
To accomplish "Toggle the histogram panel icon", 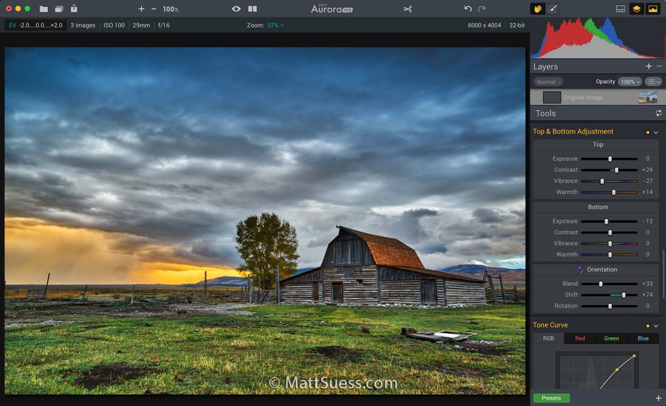I will tap(620, 8).
